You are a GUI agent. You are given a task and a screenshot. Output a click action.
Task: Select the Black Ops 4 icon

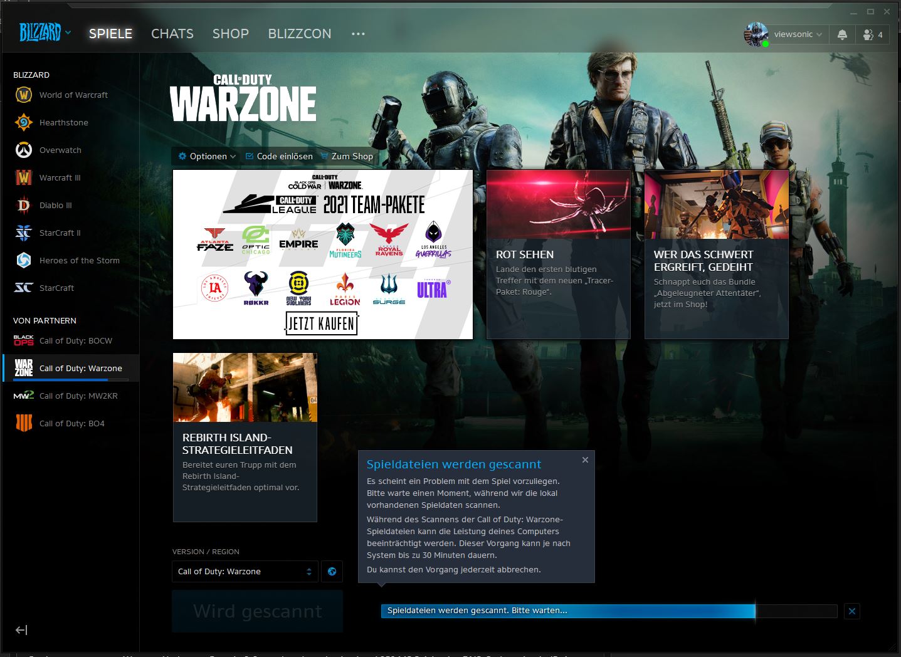coord(24,423)
